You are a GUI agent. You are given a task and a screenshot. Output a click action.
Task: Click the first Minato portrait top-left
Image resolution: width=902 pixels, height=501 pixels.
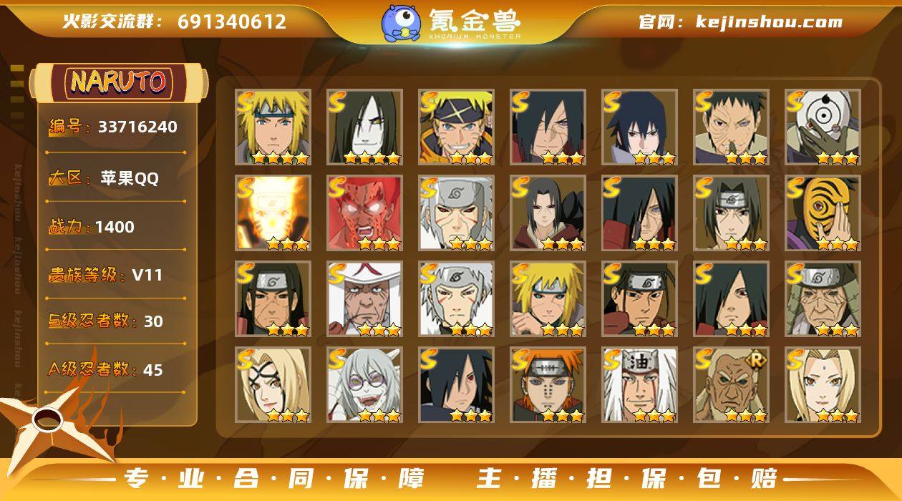273,127
